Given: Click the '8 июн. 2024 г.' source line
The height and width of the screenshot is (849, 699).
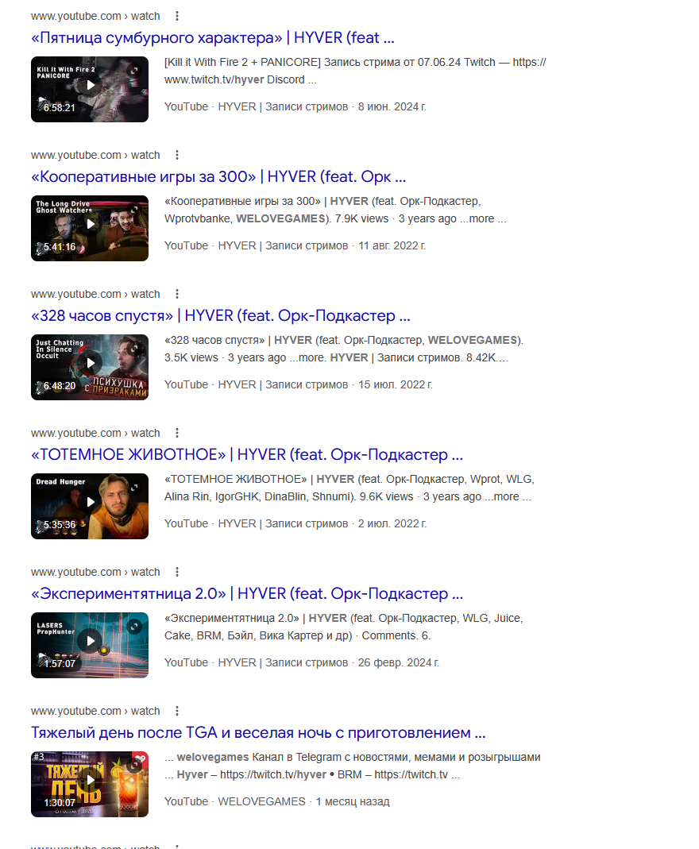Looking at the screenshot, I should tap(295, 106).
